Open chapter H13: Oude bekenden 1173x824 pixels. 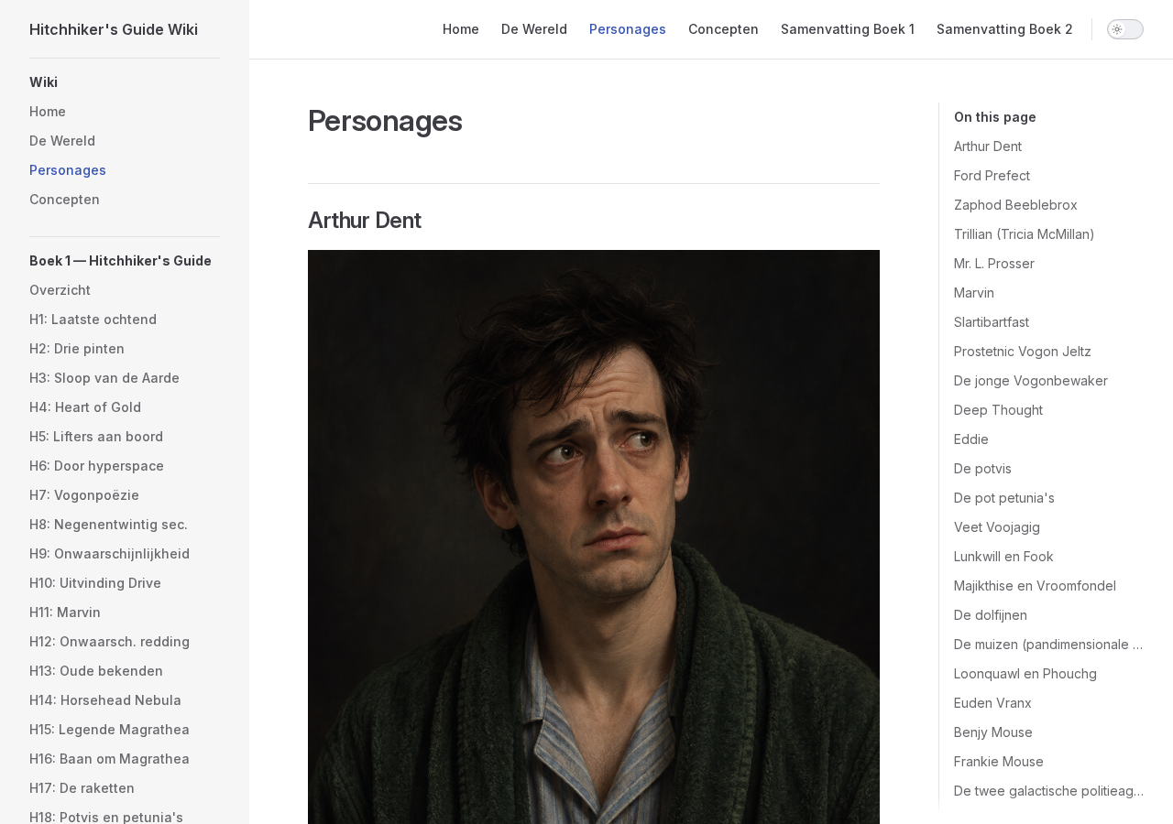pyautogui.click(x=96, y=671)
